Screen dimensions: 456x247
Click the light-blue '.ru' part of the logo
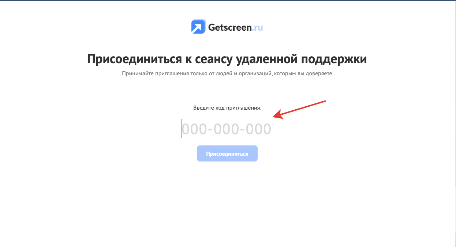pos(257,28)
